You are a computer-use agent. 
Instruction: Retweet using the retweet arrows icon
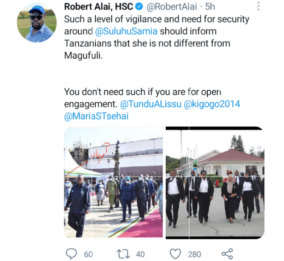123,254
